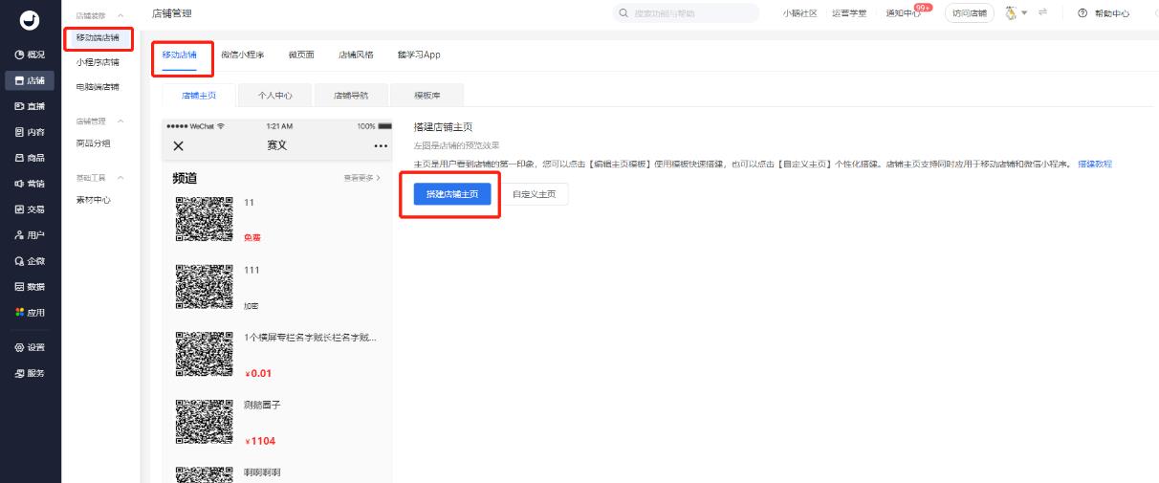Click the QR thumbnail of item 11
This screenshot has height=483, width=1159.
pos(205,218)
